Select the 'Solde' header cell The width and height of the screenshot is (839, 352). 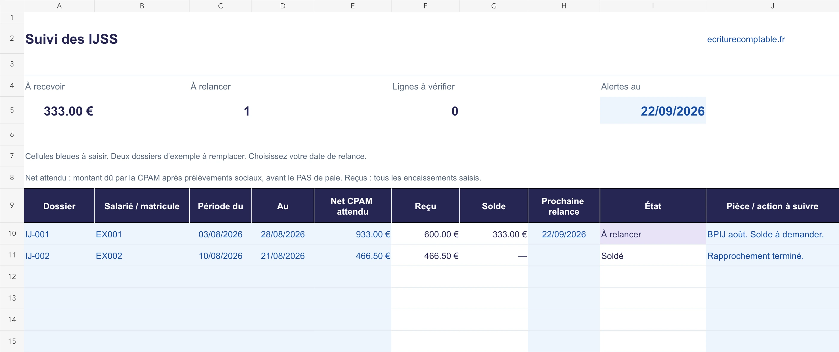tap(494, 206)
